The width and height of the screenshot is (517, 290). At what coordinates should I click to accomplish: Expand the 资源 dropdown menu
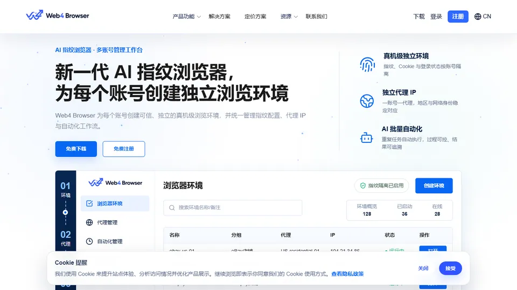pyautogui.click(x=289, y=17)
